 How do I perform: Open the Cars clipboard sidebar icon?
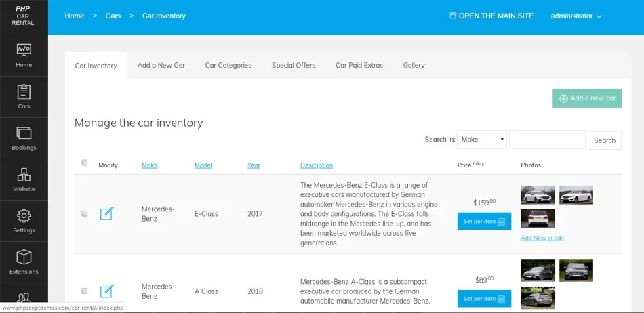coord(24,97)
